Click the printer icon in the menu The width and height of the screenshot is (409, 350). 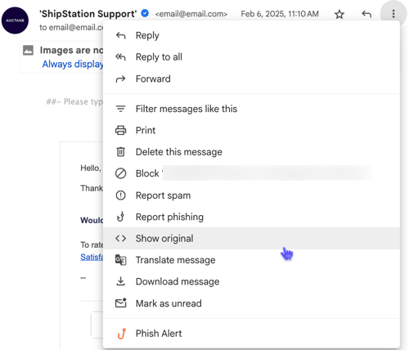[x=120, y=130]
